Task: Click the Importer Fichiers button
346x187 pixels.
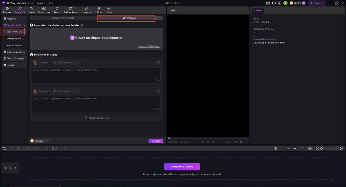Action: pos(182,167)
